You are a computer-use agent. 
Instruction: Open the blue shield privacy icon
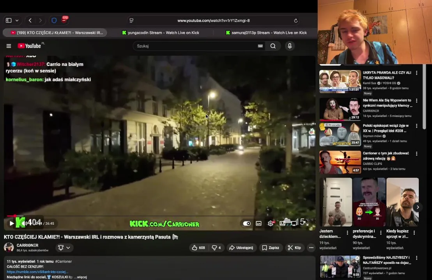pos(54,20)
